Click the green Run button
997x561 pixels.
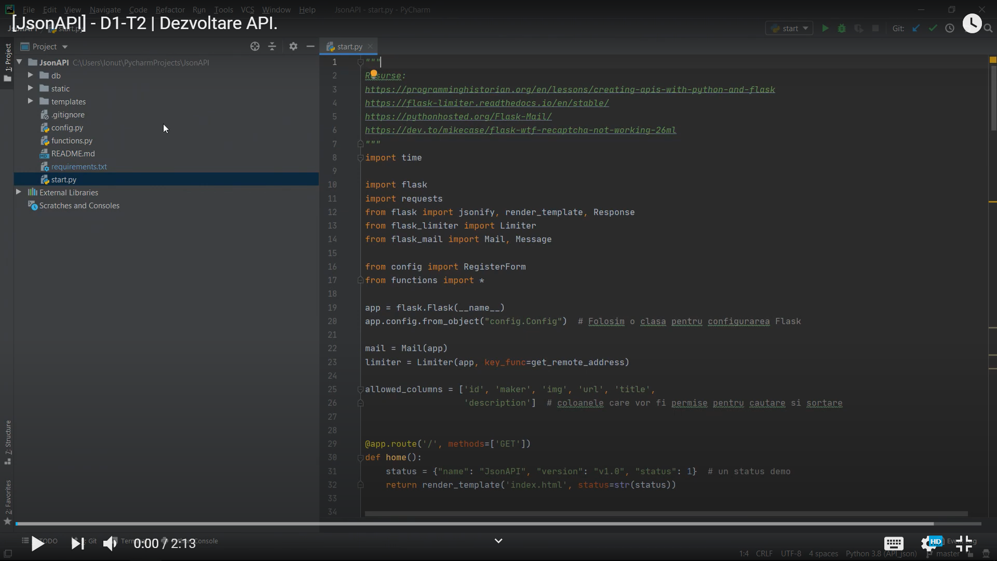pos(825,29)
